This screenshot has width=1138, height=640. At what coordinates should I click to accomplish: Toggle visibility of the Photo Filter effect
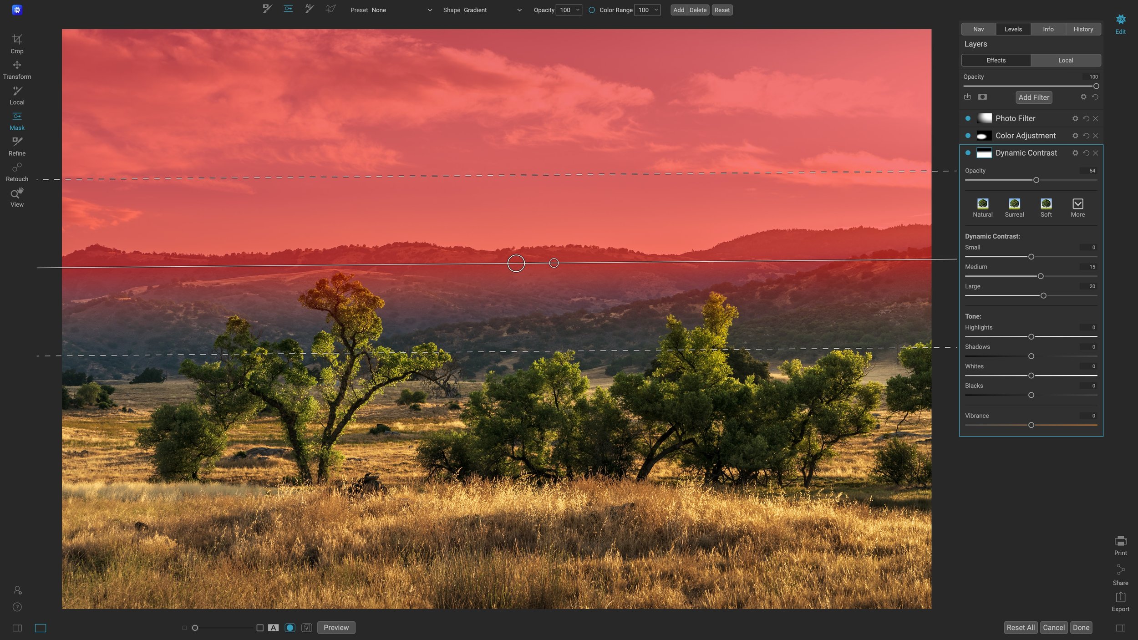point(968,118)
